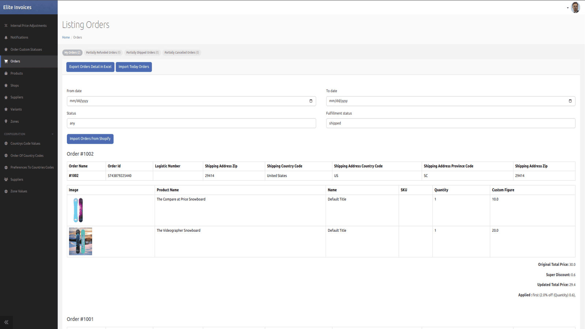Click Export Orders Detail in Excel
585x329 pixels.
90,67
